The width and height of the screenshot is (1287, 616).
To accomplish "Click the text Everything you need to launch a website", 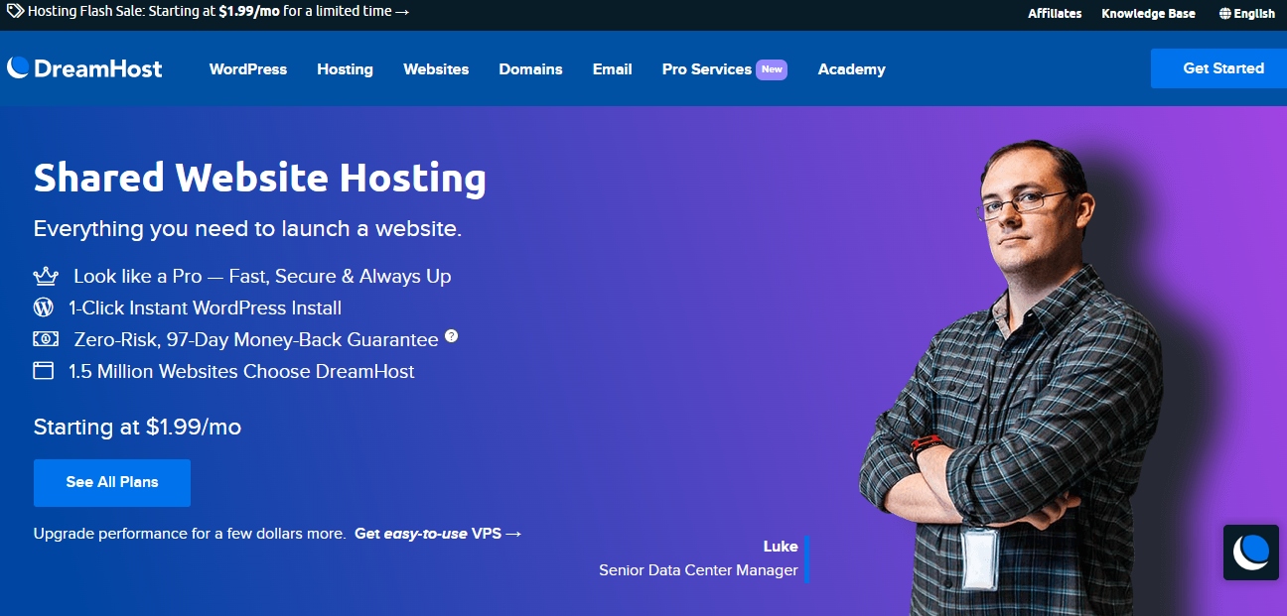I will click(247, 228).
